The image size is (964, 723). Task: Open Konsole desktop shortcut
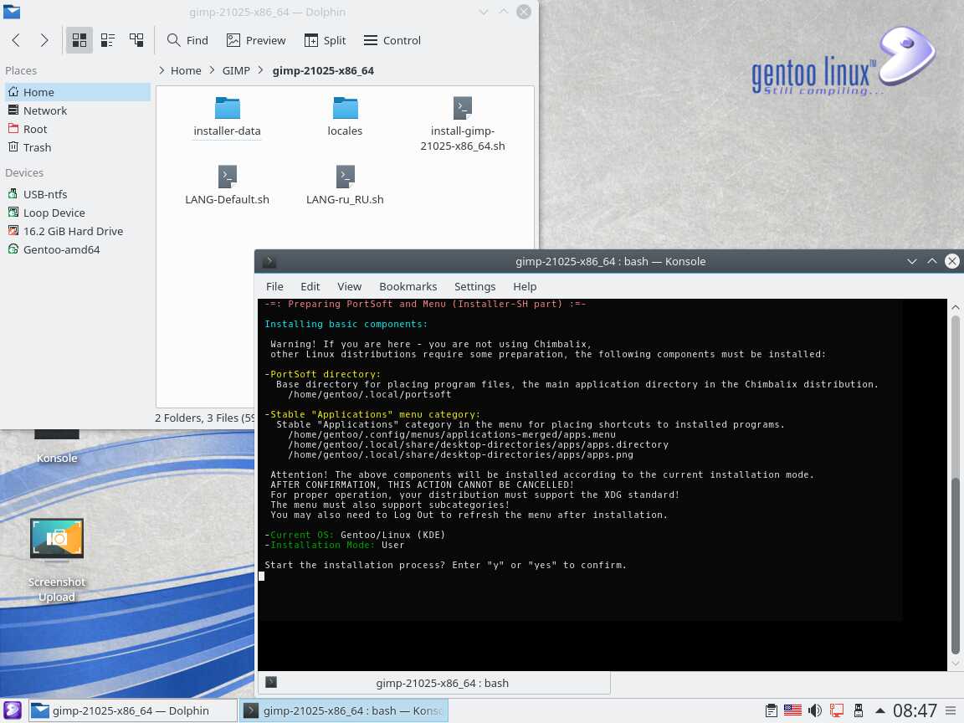pyautogui.click(x=57, y=447)
